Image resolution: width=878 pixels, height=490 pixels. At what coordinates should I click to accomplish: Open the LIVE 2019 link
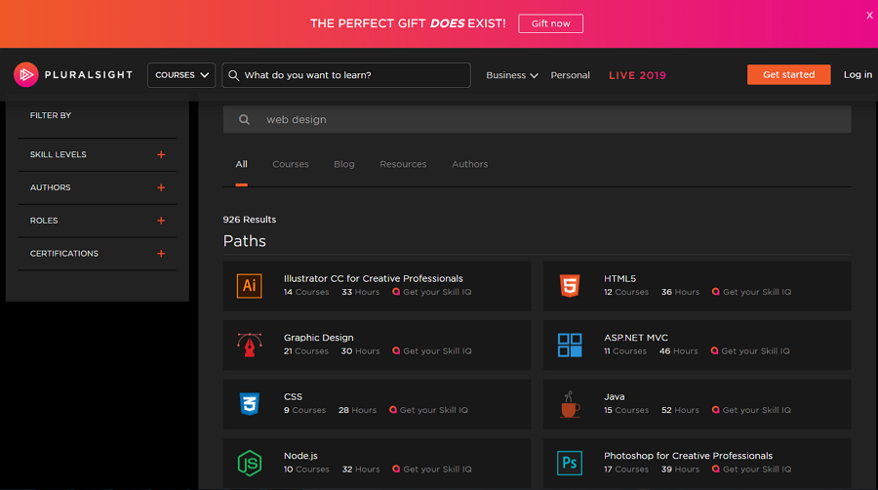(x=637, y=75)
